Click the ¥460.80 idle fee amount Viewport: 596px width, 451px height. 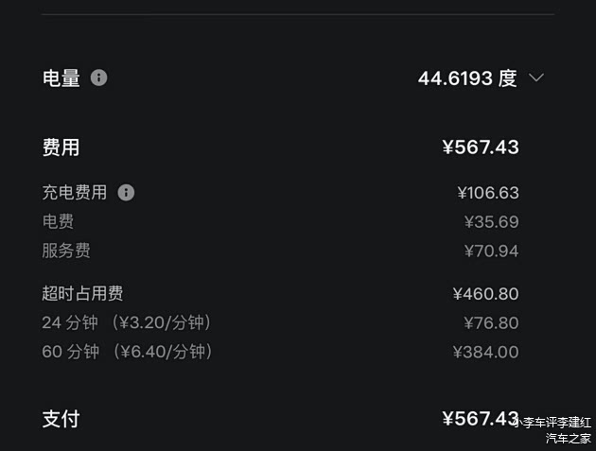(x=485, y=294)
